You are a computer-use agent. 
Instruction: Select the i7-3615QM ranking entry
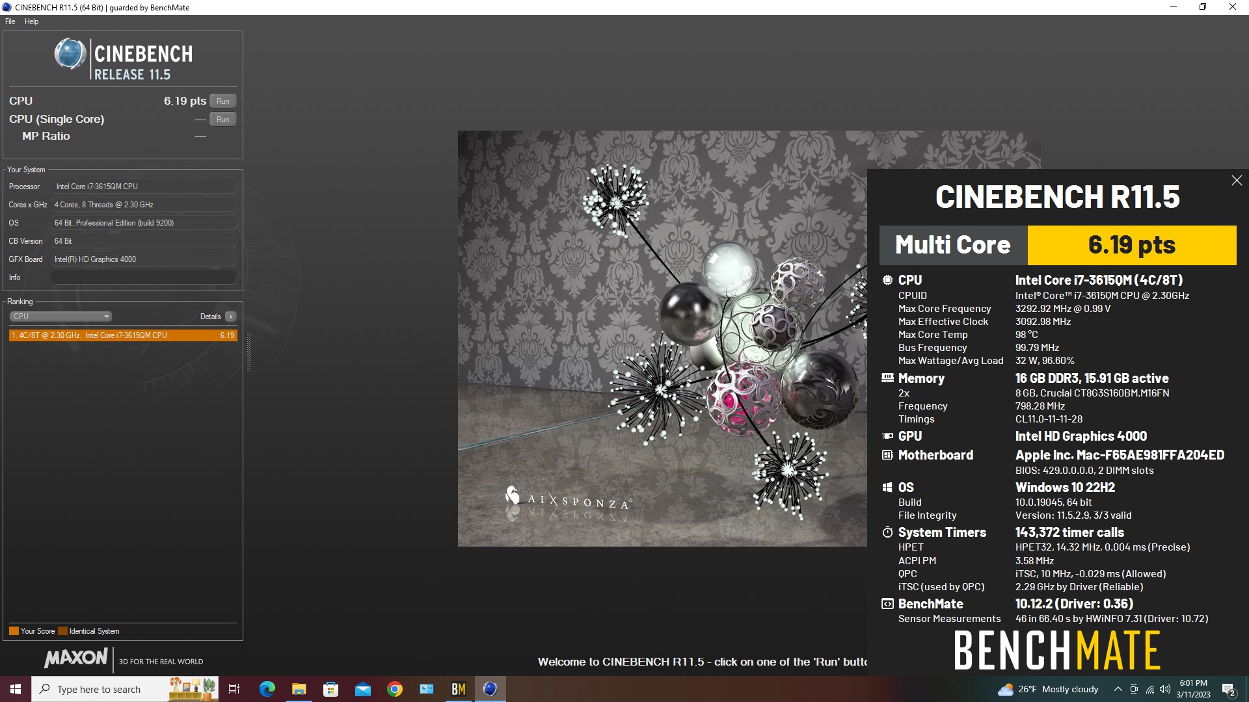point(123,335)
